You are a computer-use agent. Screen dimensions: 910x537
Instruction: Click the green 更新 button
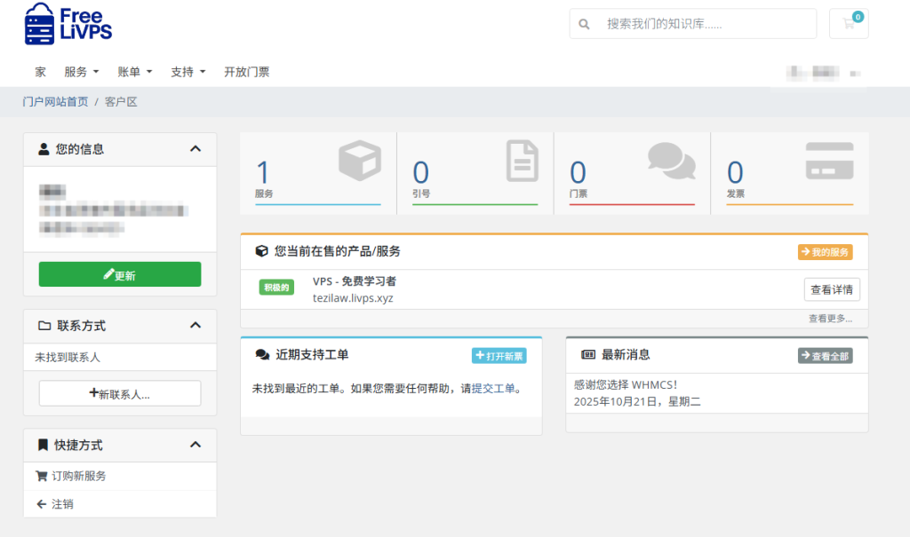(x=119, y=274)
